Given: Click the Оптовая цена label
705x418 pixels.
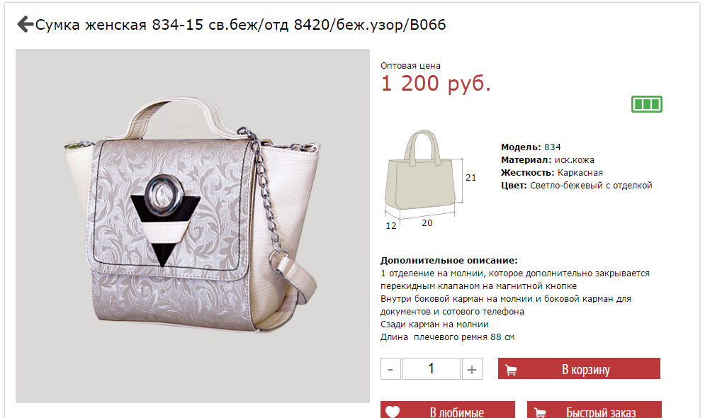Looking at the screenshot, I should coord(410,66).
